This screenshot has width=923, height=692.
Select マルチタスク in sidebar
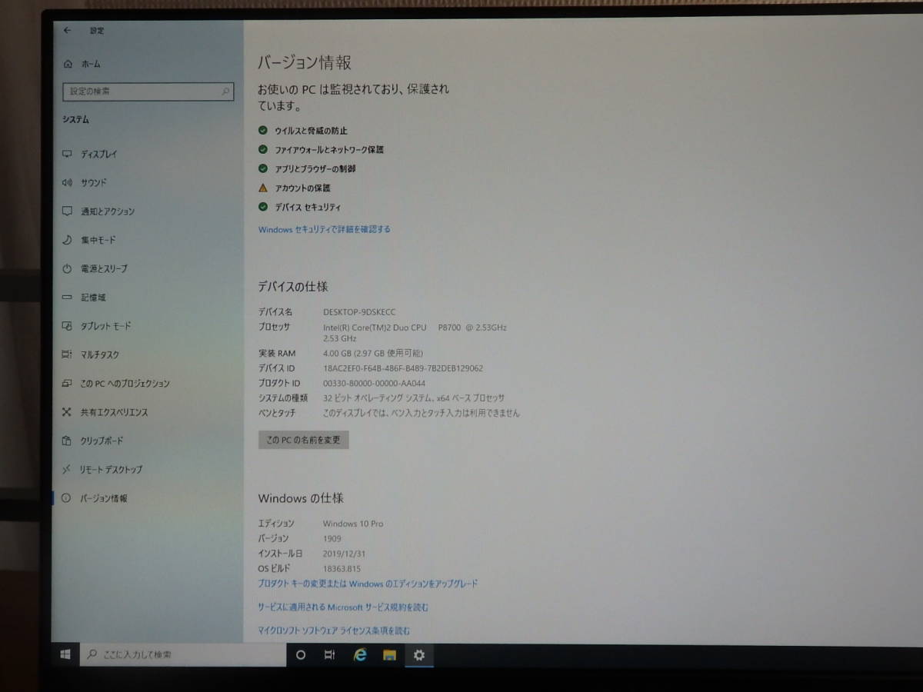91,354
